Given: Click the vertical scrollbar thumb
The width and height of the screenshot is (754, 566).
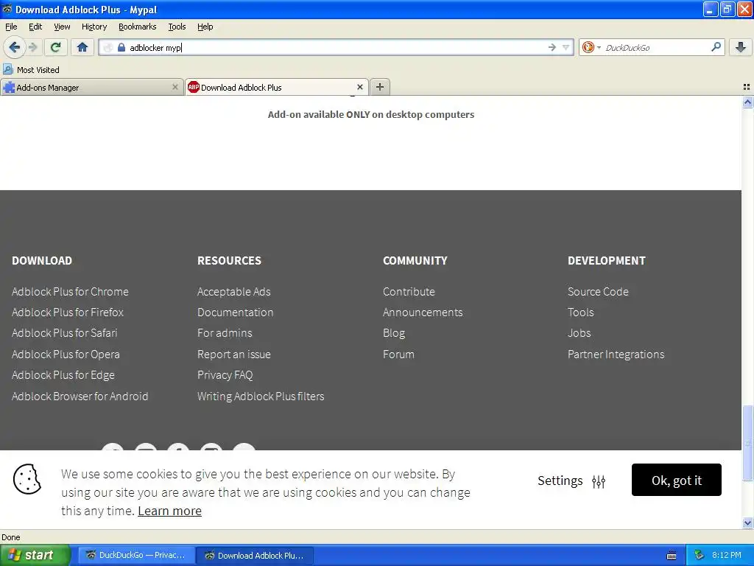Looking at the screenshot, I should click(747, 443).
